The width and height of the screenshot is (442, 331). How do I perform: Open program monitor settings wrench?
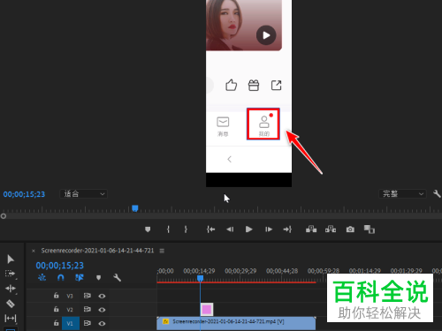[x=437, y=193]
